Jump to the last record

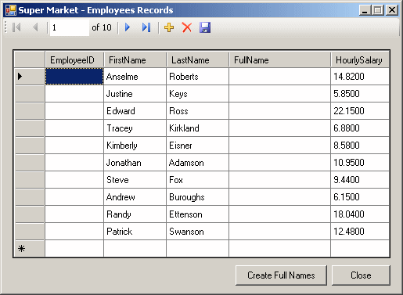click(146, 27)
